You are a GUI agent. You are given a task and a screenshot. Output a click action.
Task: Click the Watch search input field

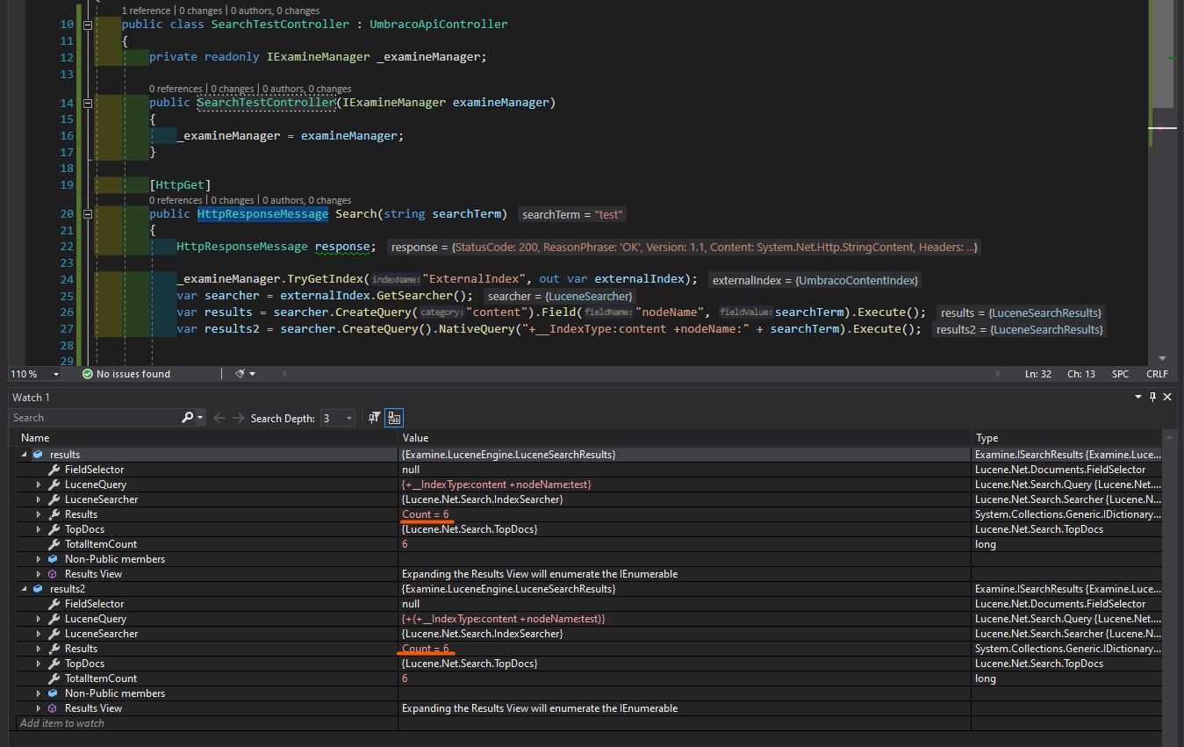(95, 418)
